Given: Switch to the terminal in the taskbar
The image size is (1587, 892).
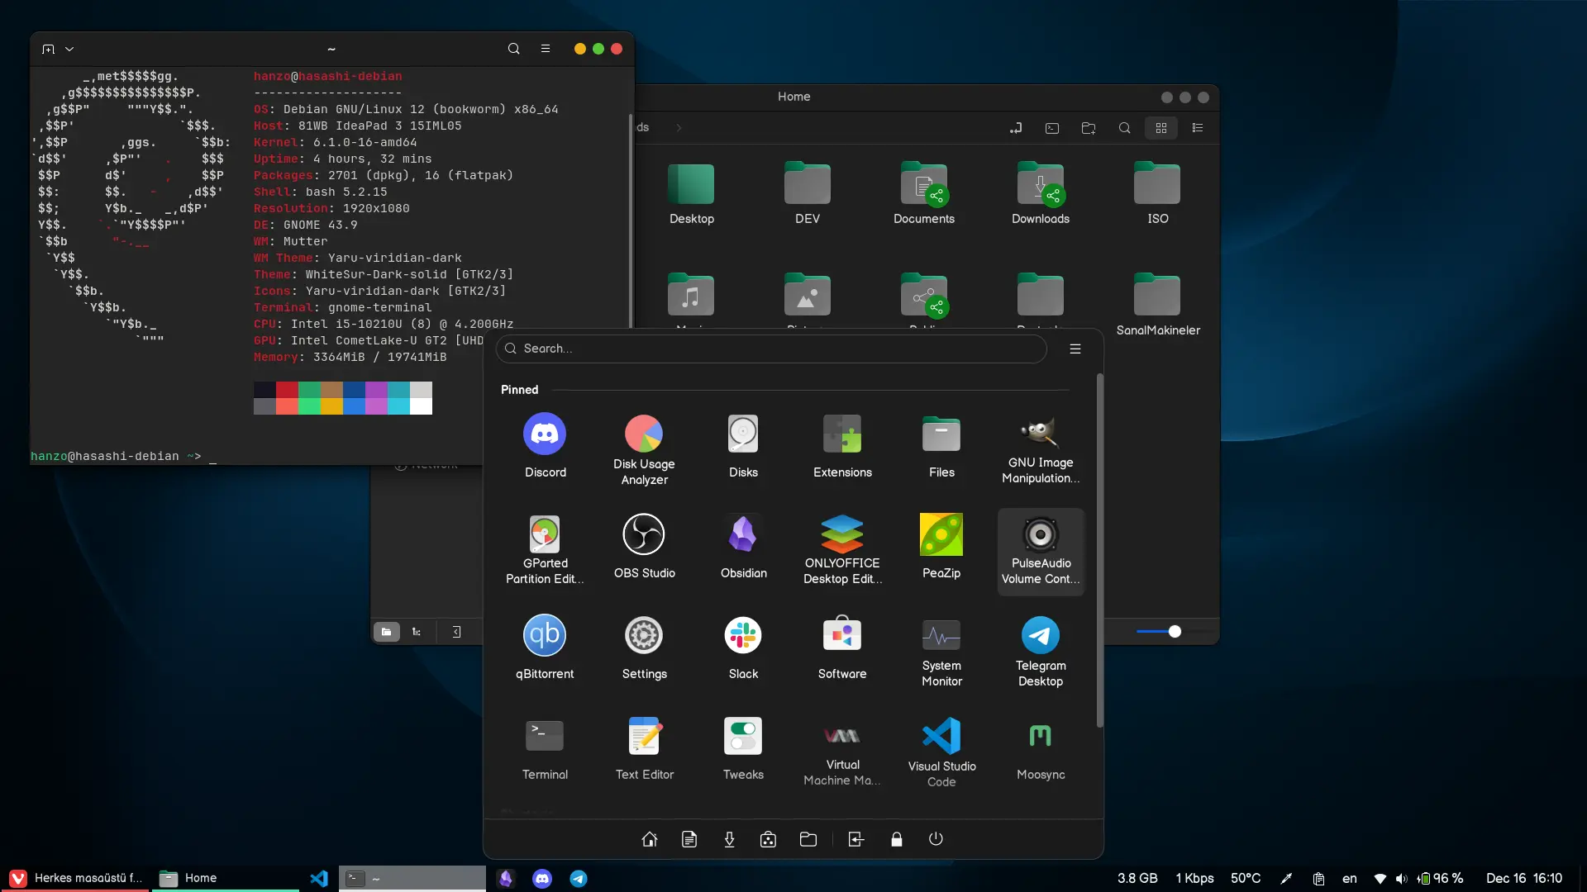Looking at the screenshot, I should (x=412, y=878).
